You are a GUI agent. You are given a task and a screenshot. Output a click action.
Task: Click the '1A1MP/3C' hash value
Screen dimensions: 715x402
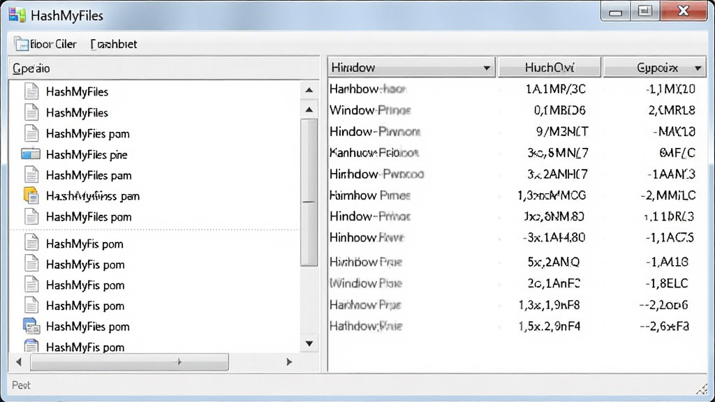[555, 89]
